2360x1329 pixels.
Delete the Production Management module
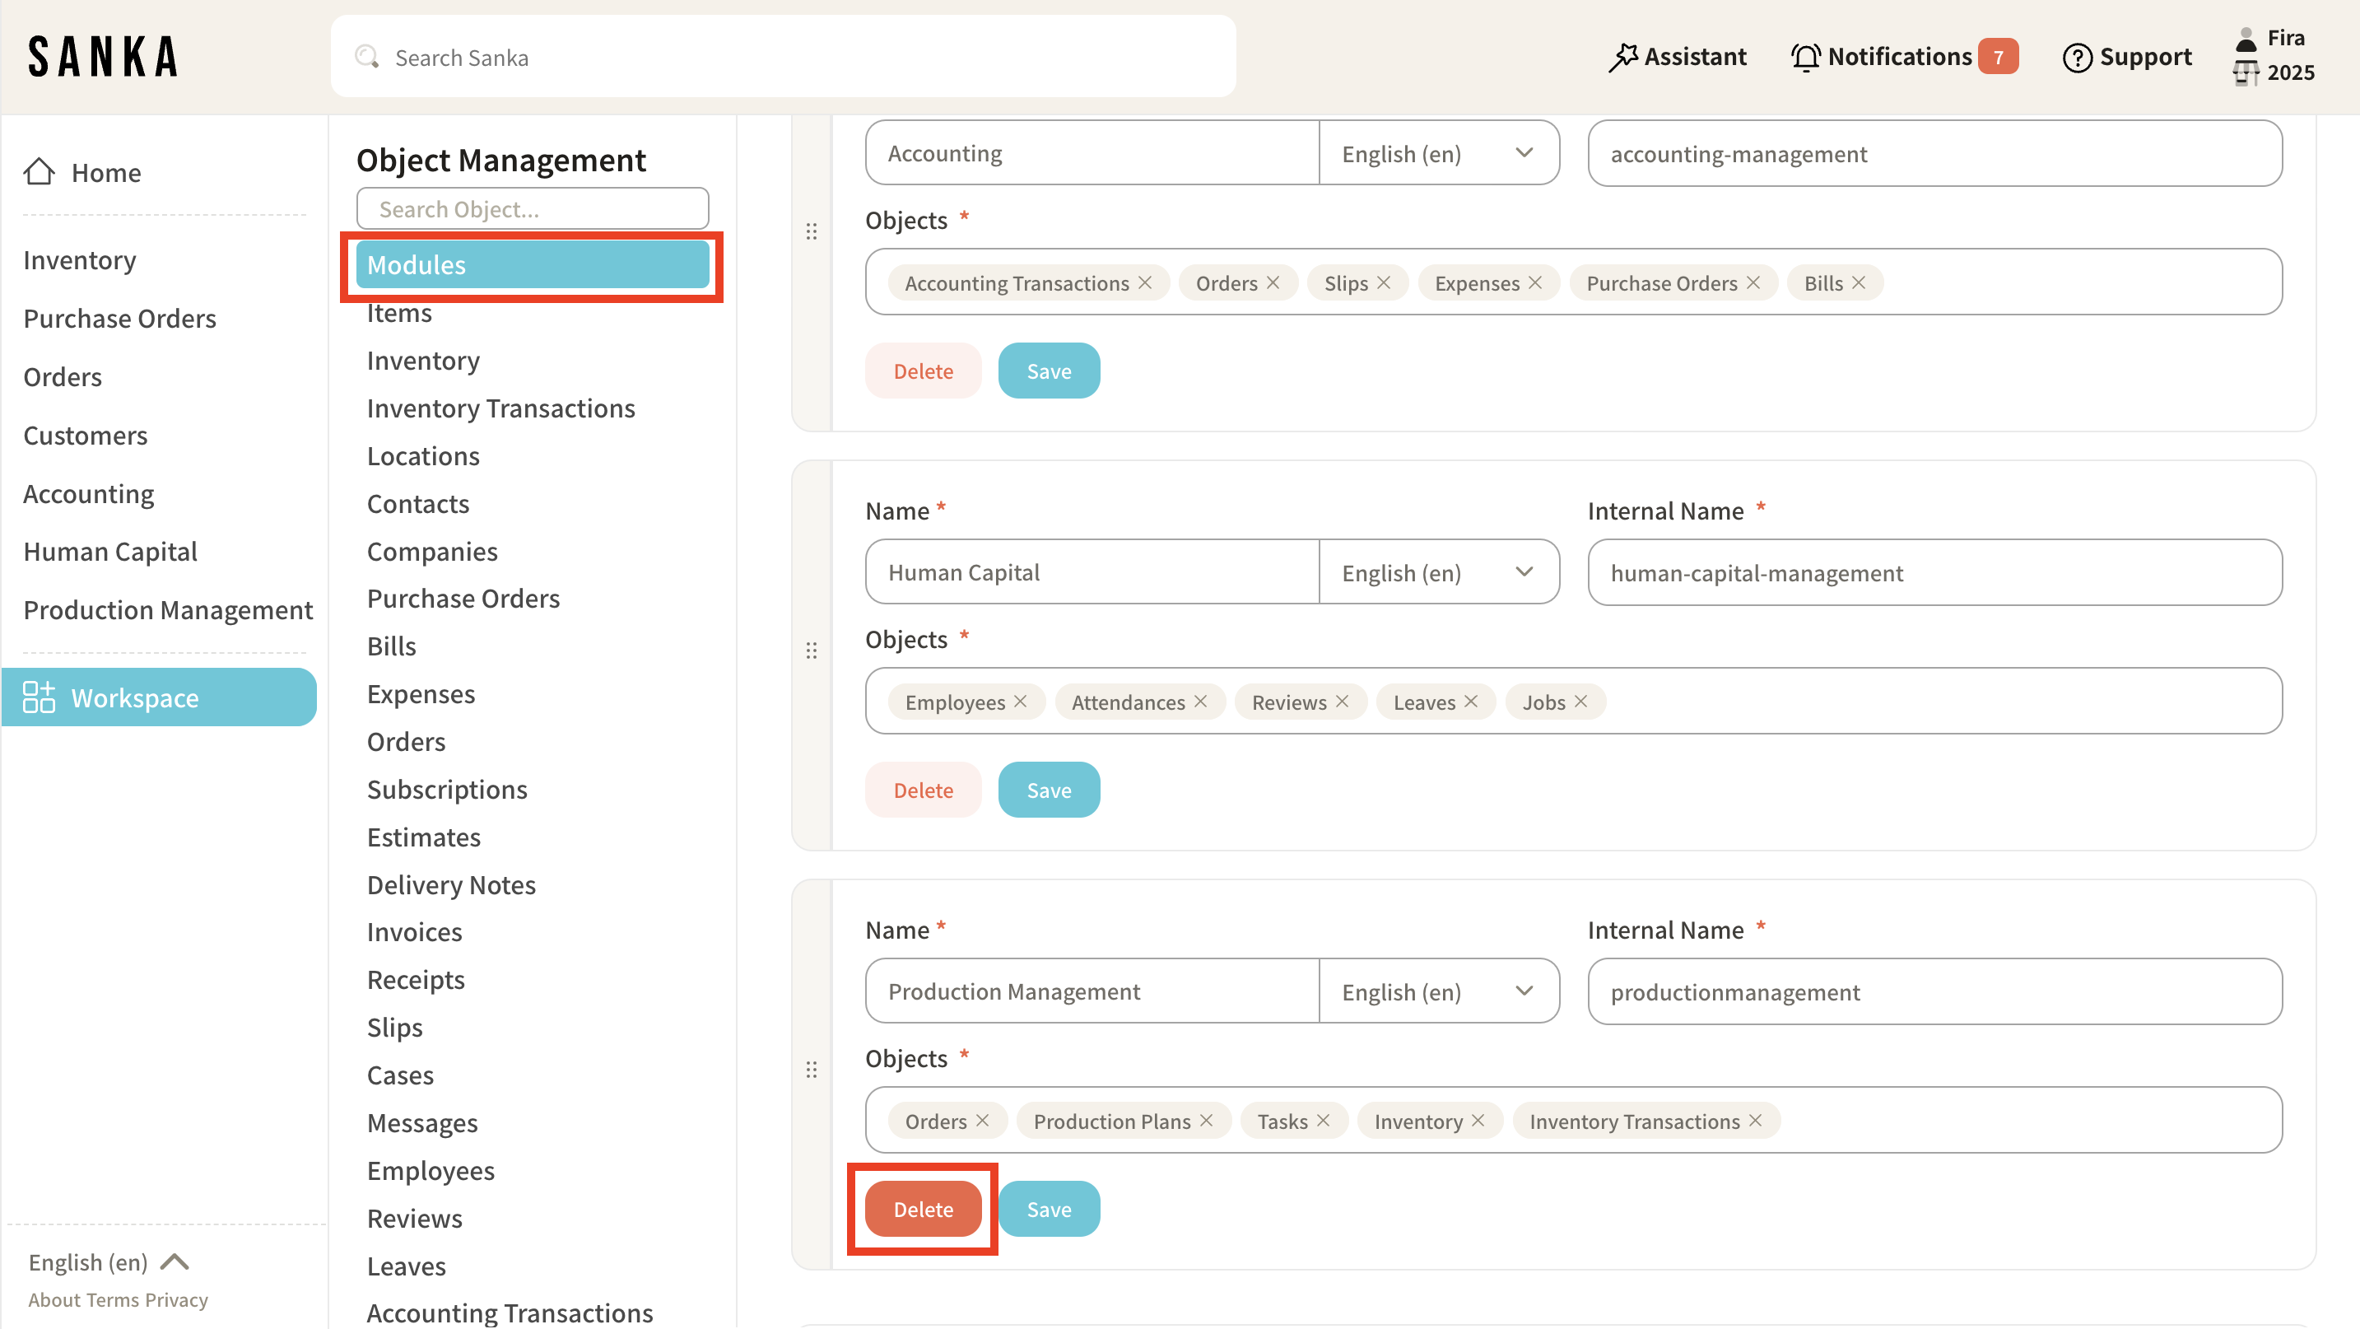click(x=923, y=1210)
